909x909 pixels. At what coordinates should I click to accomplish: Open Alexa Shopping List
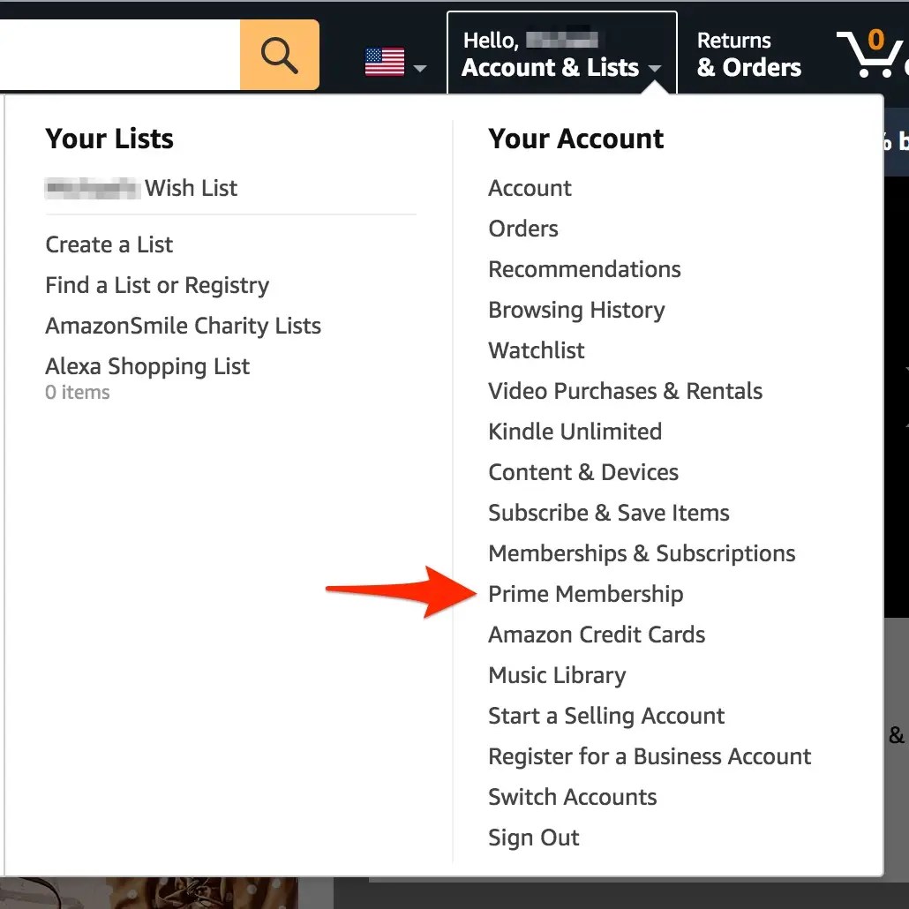point(147,366)
